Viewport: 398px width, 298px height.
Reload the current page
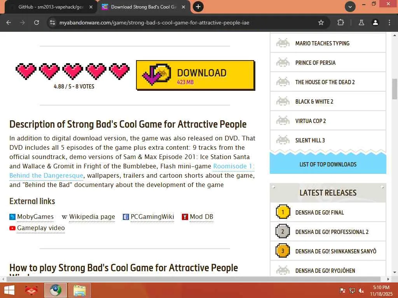[x=37, y=23]
